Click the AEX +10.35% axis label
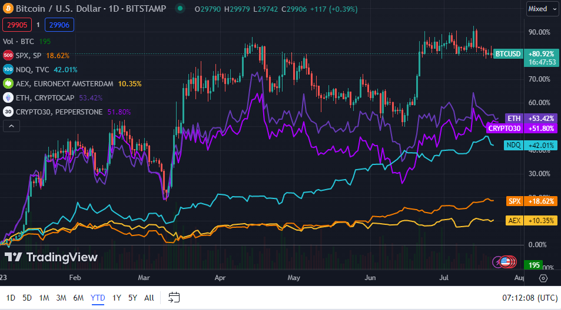Viewport: 561px width, 310px height. coord(532,220)
